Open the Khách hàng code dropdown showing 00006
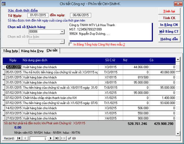184x144 pixels. click(x=62, y=32)
